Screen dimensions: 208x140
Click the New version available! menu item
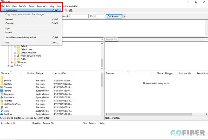67,6
